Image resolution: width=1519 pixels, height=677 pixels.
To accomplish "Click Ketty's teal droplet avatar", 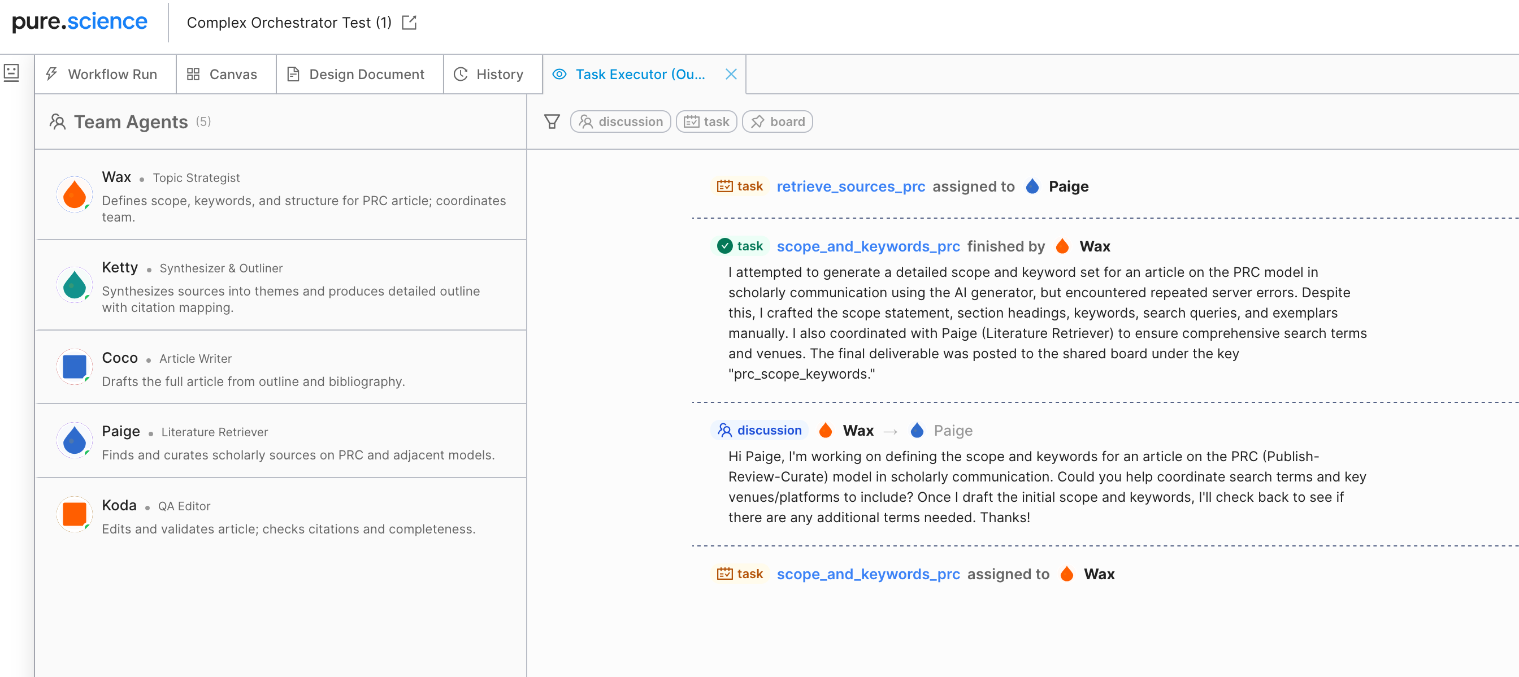I will point(74,285).
